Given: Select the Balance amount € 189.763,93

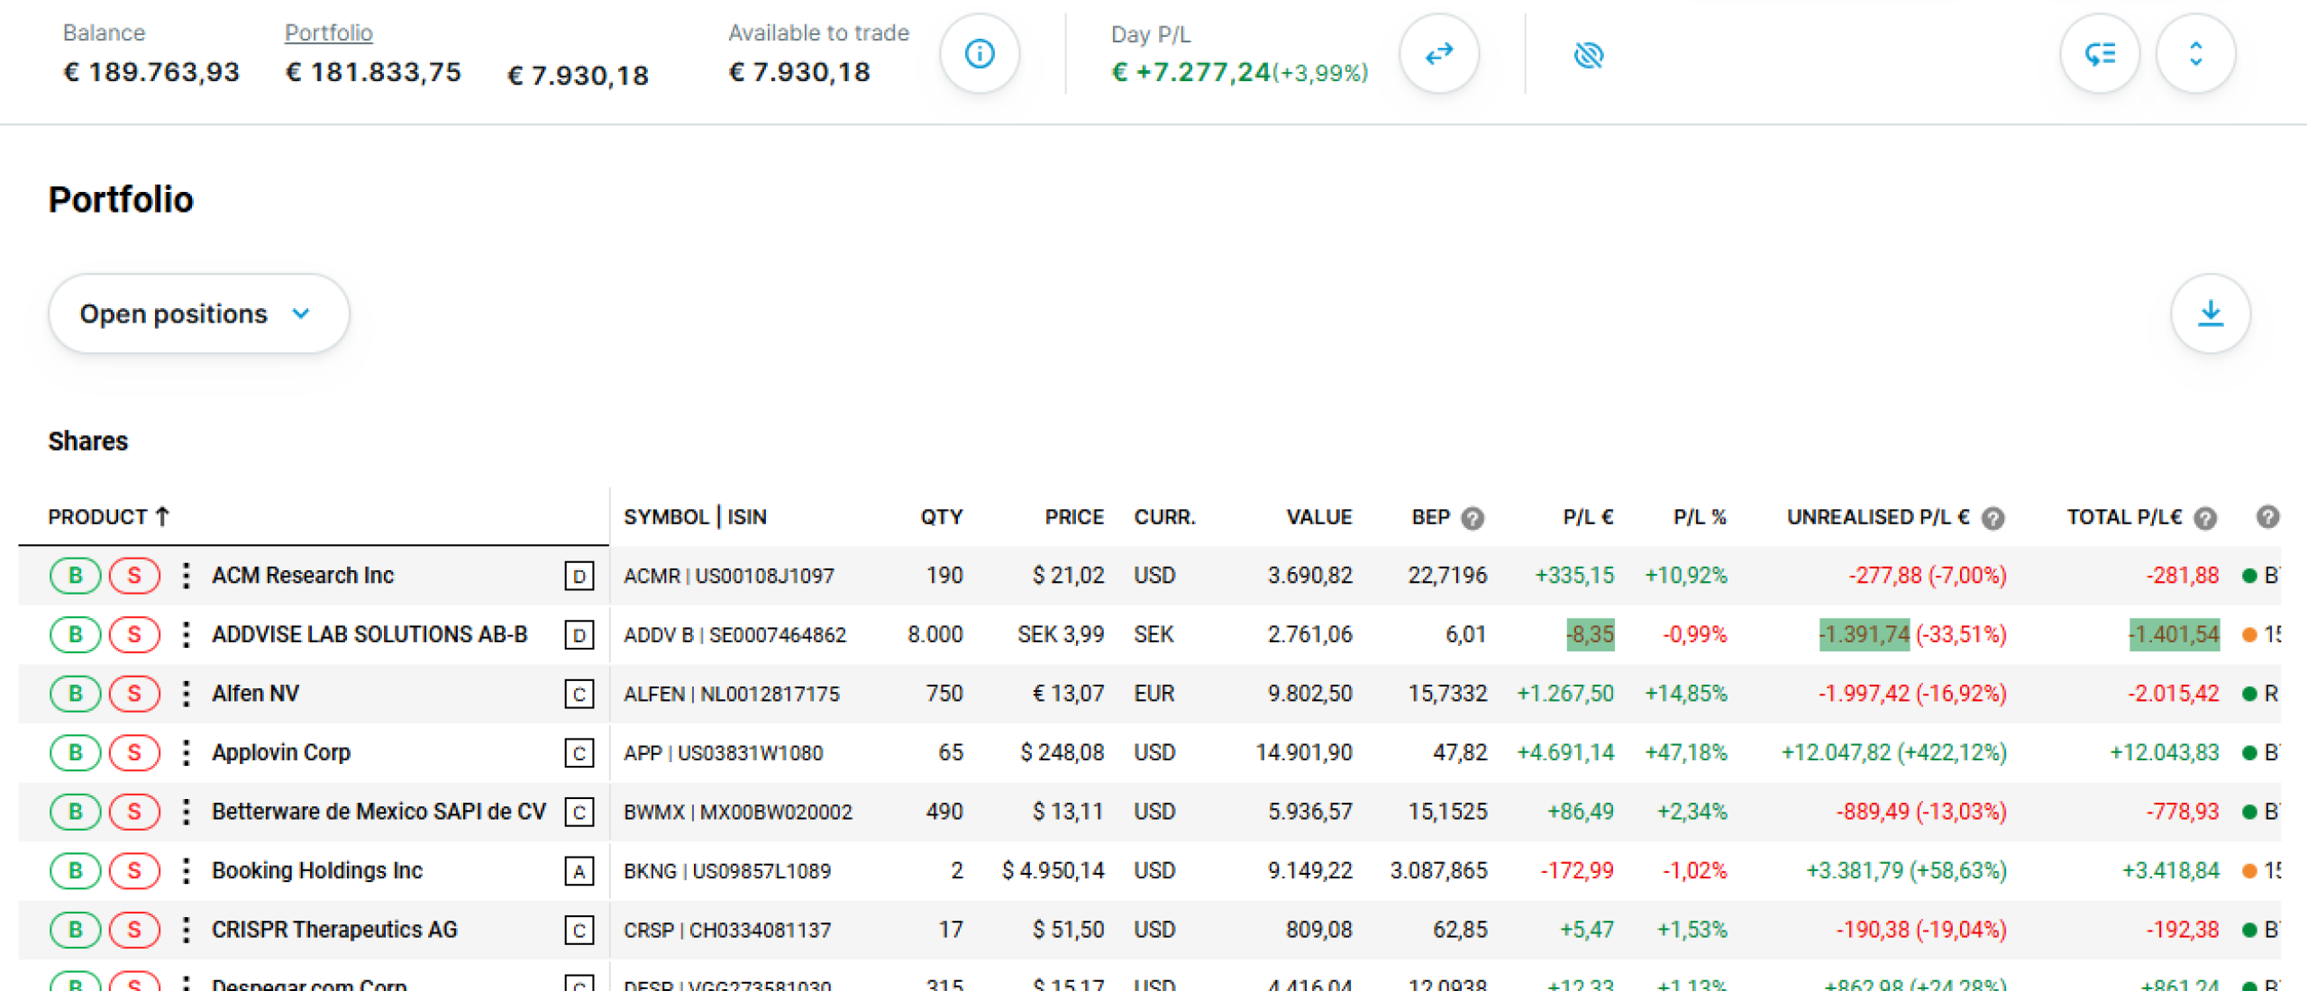Looking at the screenshot, I should (151, 72).
